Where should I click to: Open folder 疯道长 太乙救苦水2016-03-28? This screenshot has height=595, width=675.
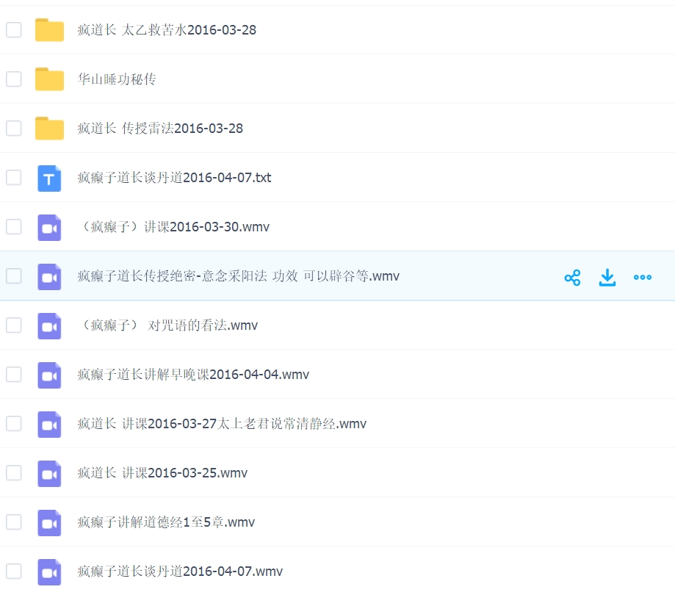click(x=167, y=30)
